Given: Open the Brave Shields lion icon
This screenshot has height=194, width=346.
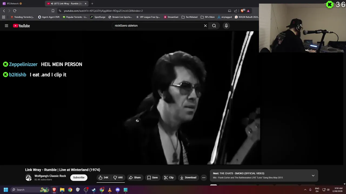Looking at the screenshot, I should point(242,11).
